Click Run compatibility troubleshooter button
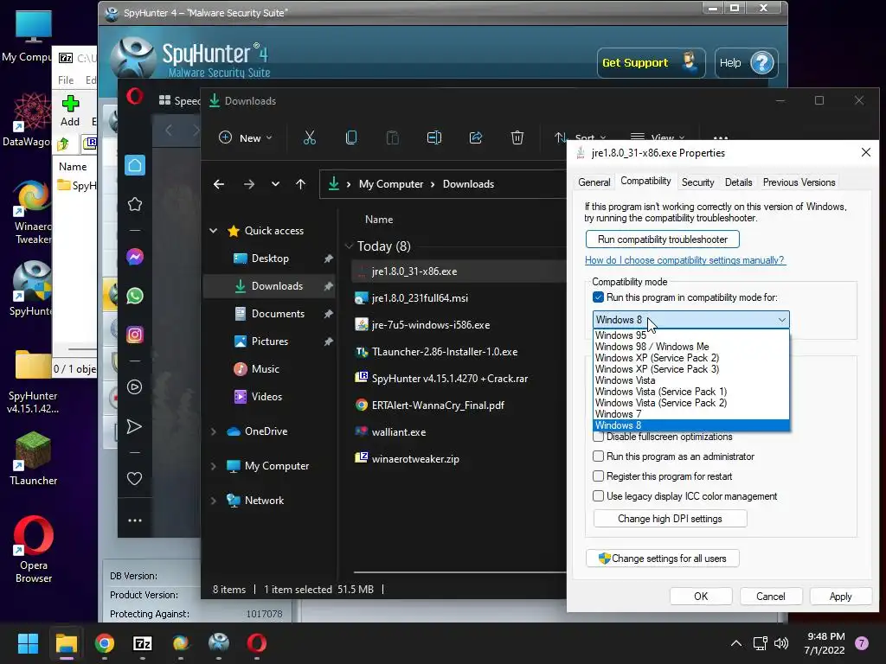Viewport: 886px width, 664px height. tap(662, 239)
